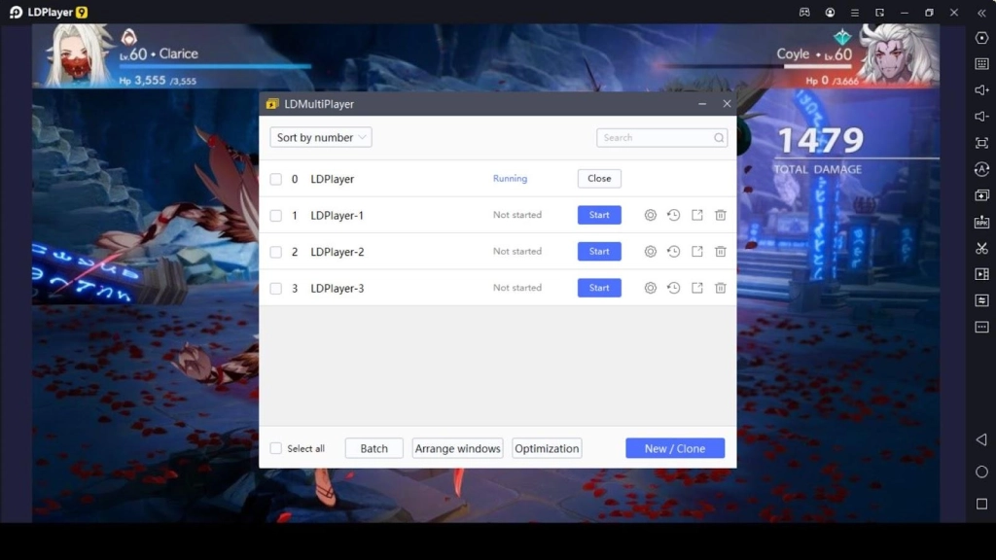
Task: Select the LDPlayer-2 name text
Action: click(x=338, y=252)
